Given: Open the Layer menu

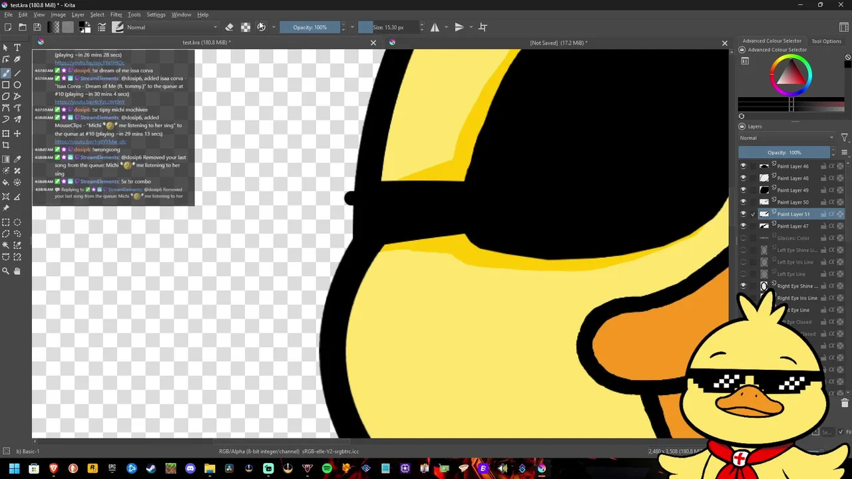Looking at the screenshot, I should 78,15.
